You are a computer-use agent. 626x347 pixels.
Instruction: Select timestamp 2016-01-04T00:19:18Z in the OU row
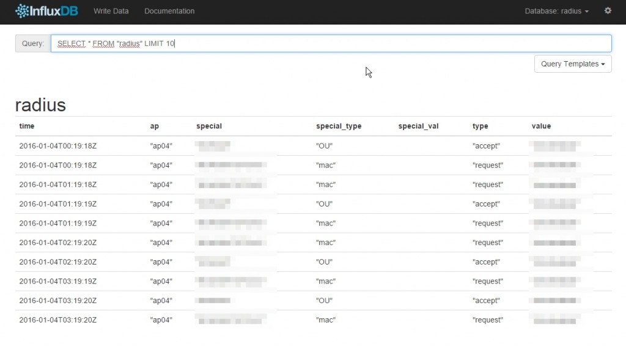tap(58, 146)
